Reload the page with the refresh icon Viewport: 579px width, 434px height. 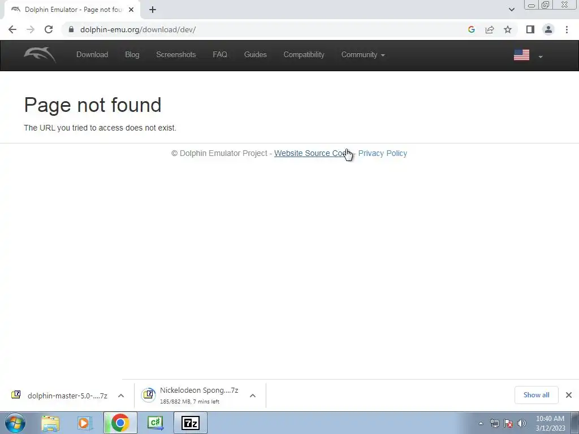[x=49, y=29]
